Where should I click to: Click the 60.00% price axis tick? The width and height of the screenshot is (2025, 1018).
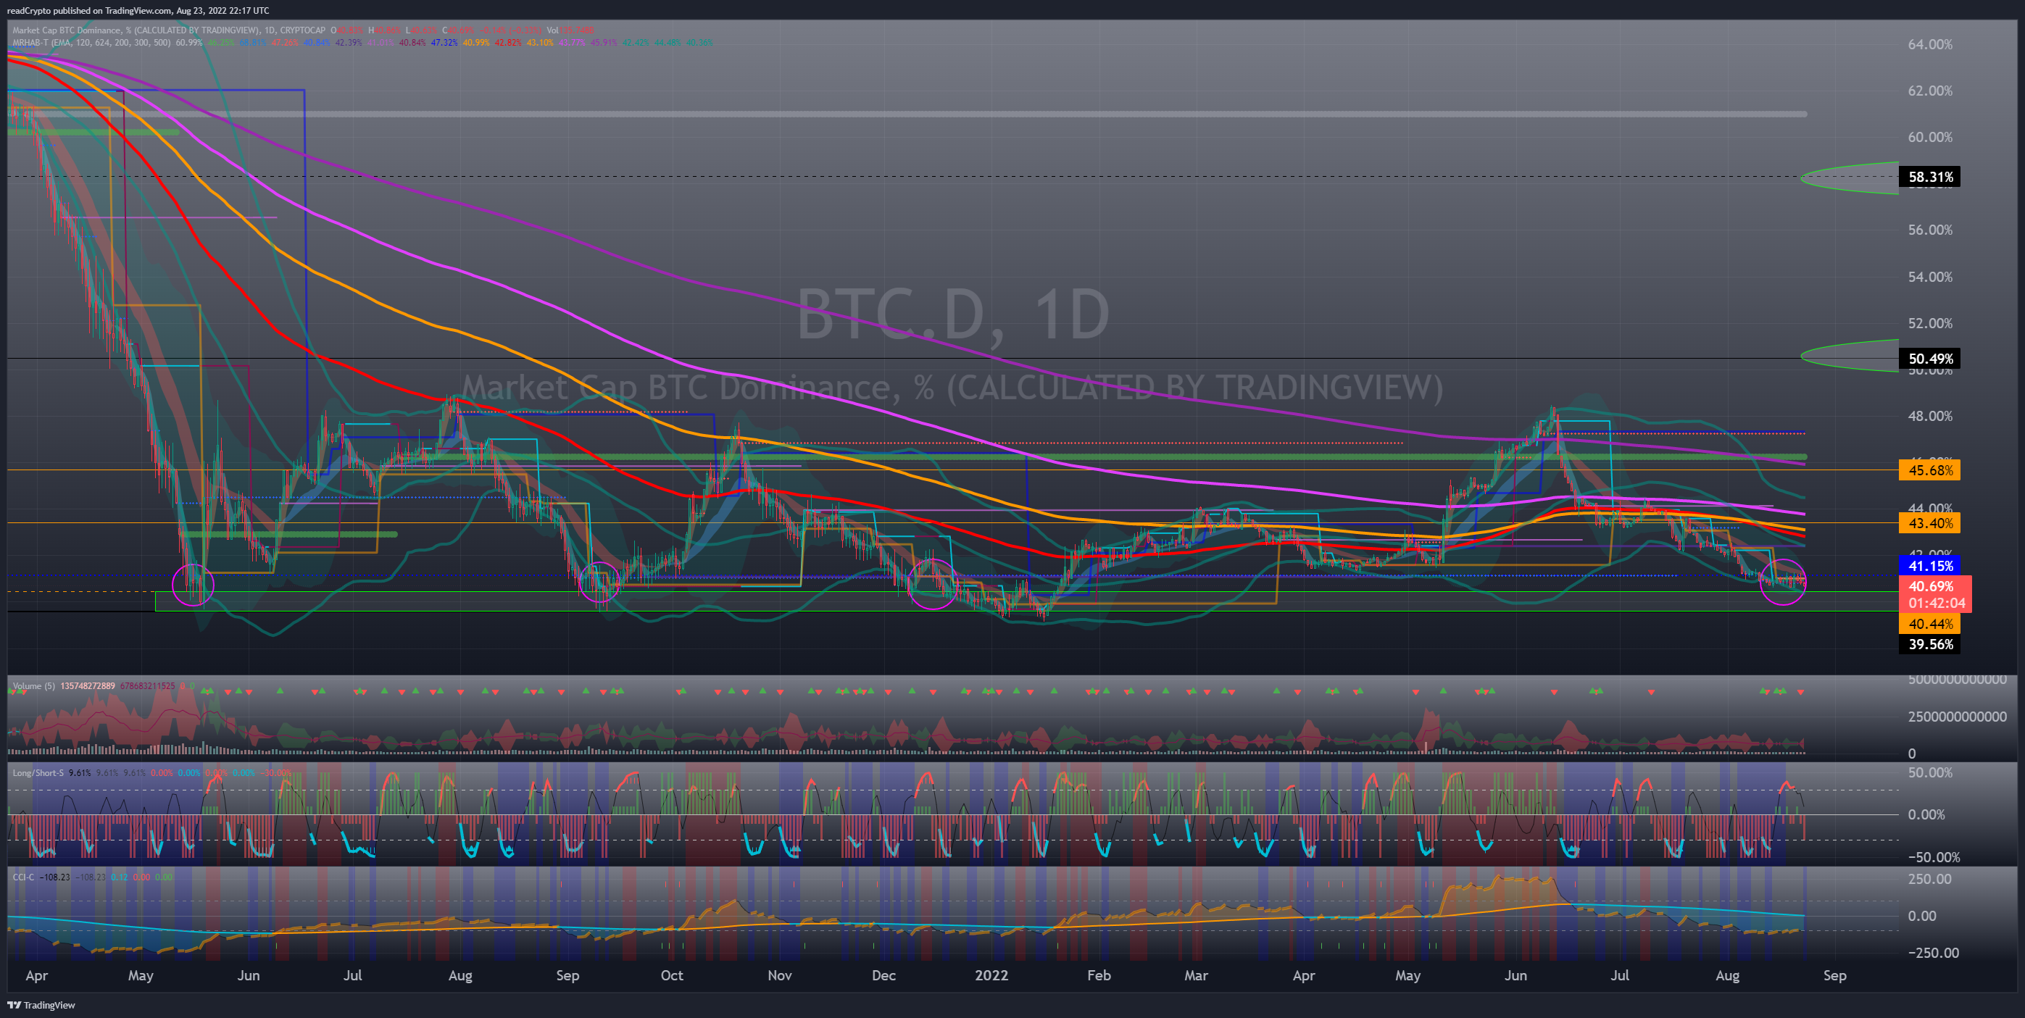(x=1930, y=137)
